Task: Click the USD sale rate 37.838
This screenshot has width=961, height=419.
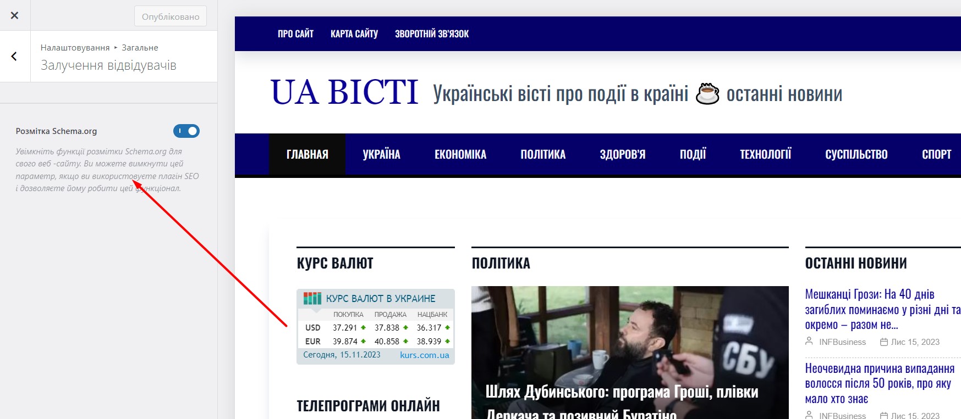Action: (x=387, y=328)
